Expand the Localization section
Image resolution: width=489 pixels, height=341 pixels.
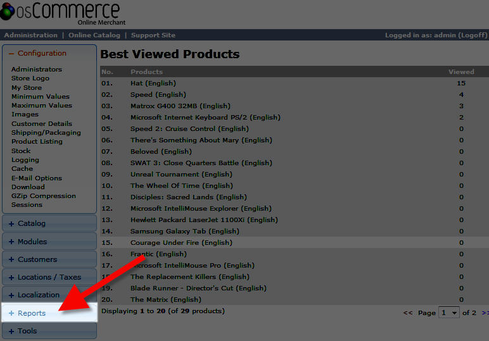38,295
